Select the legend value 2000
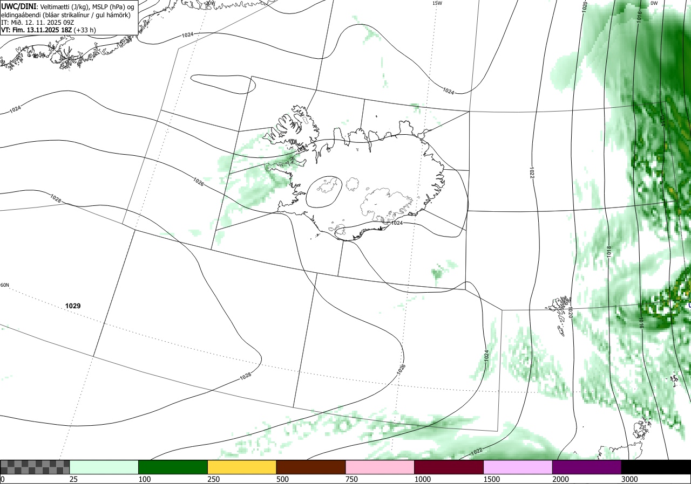This screenshot has width=691, height=484. coord(560,479)
